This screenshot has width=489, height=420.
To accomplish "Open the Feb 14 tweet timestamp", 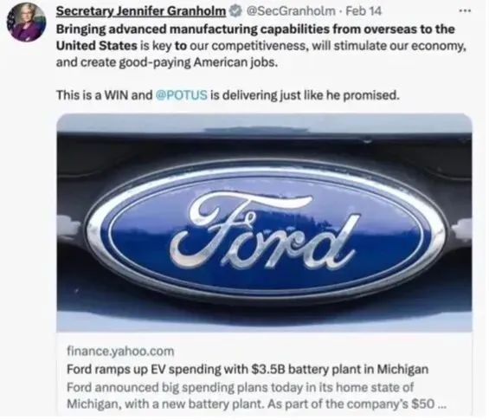I will [x=364, y=11].
